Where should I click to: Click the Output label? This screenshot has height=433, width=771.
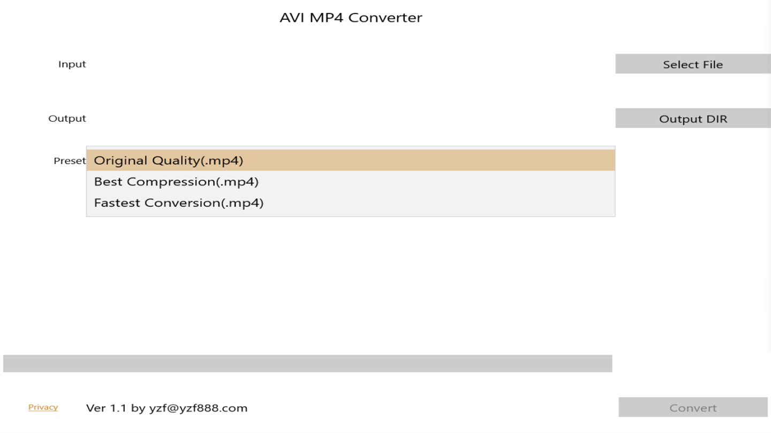pyautogui.click(x=67, y=119)
